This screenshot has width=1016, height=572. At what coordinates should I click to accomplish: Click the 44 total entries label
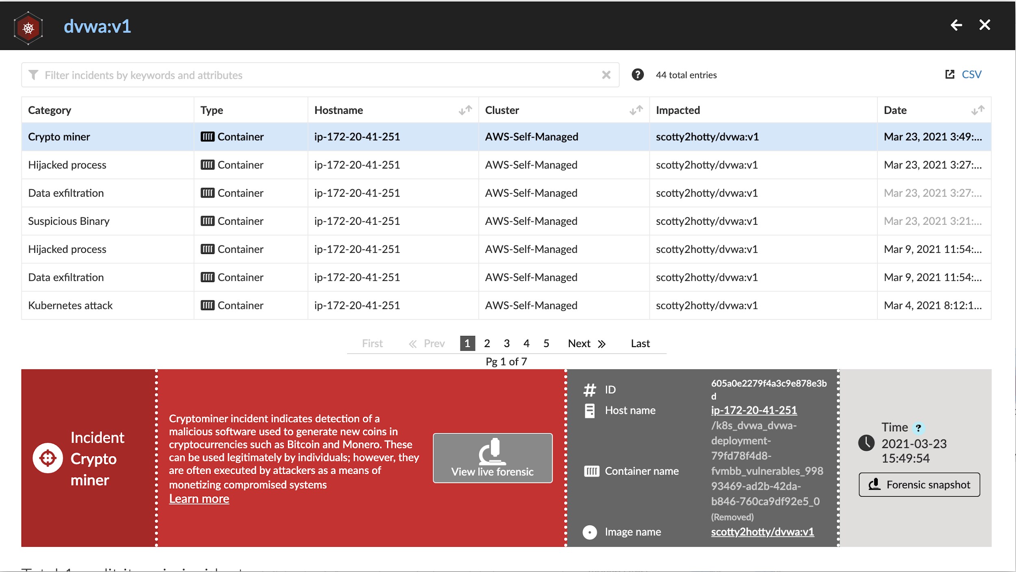point(686,75)
